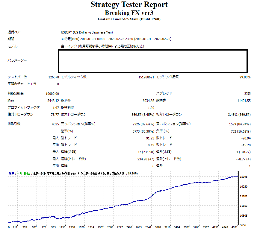
Task: Click the short positions value 2926 (82.64%)
Action: click(x=143, y=124)
